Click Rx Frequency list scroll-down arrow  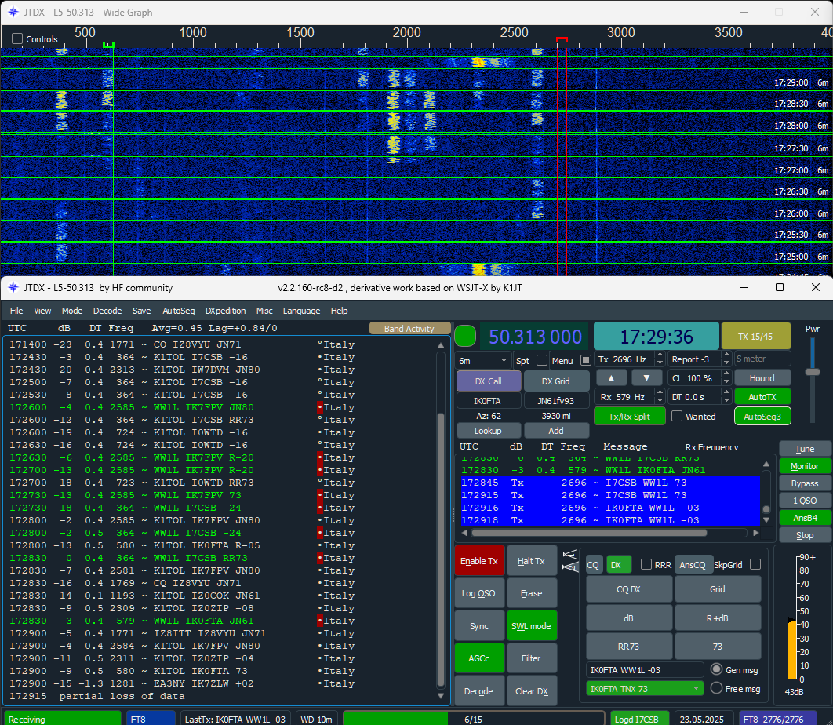tap(766, 520)
